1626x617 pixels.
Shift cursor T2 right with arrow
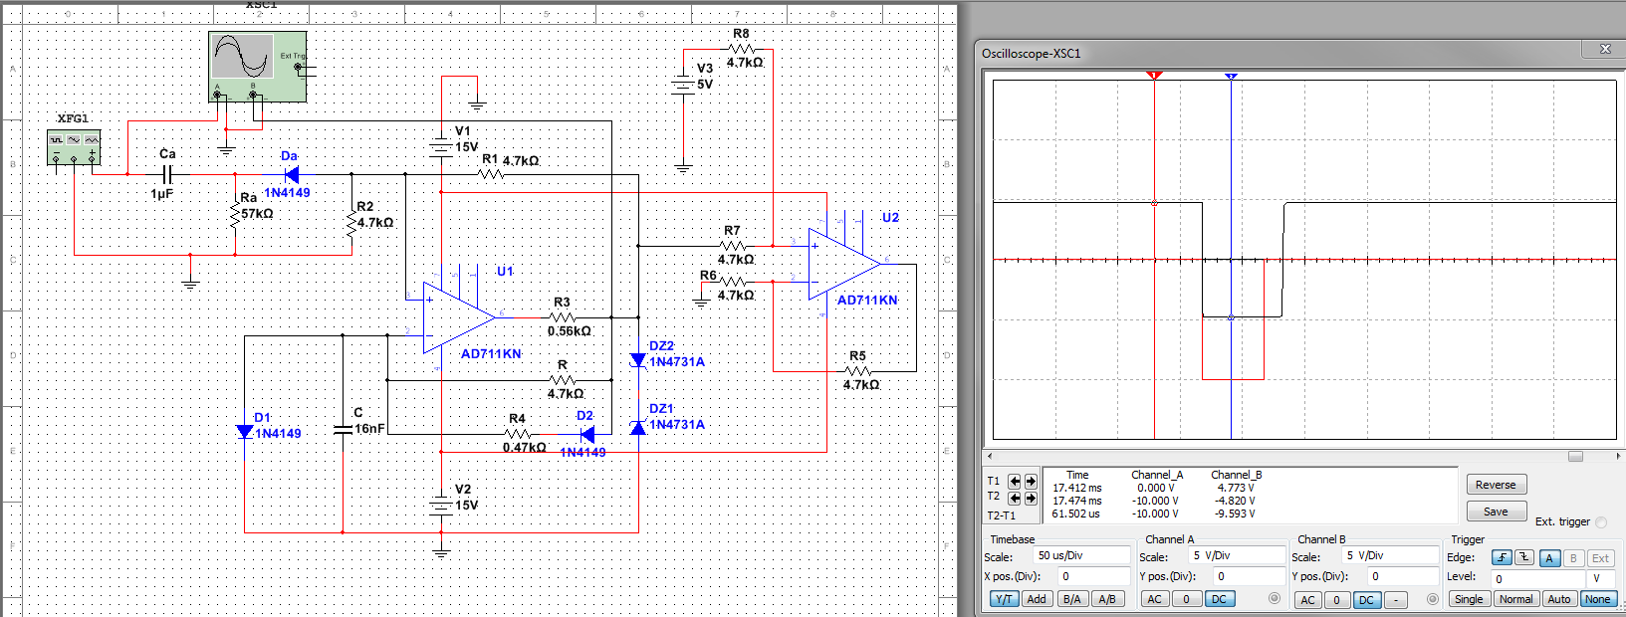[1031, 498]
